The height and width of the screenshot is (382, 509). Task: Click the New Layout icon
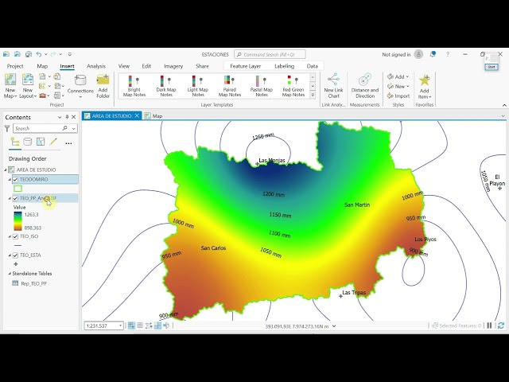(28, 80)
